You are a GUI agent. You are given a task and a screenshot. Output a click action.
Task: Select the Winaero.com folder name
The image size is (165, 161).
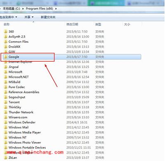point(18,117)
